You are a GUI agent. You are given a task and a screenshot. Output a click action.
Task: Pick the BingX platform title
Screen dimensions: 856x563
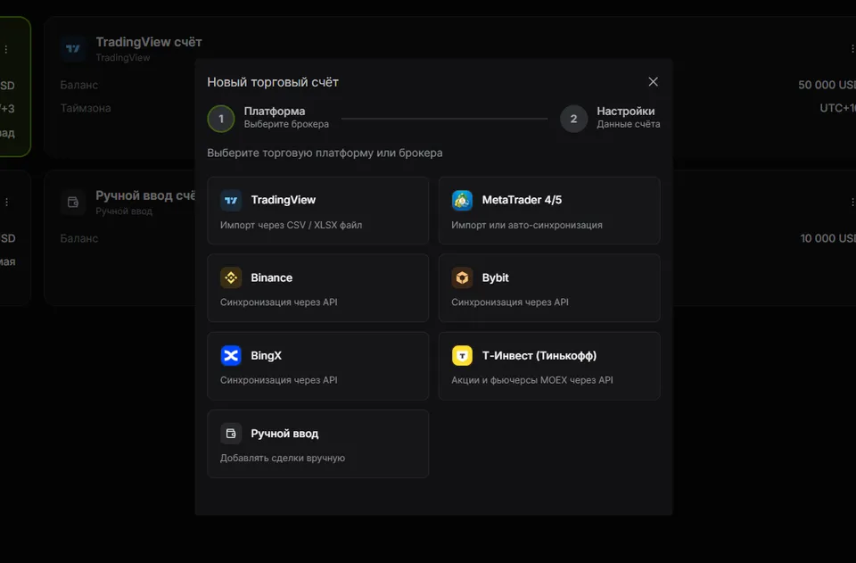pyautogui.click(x=267, y=355)
